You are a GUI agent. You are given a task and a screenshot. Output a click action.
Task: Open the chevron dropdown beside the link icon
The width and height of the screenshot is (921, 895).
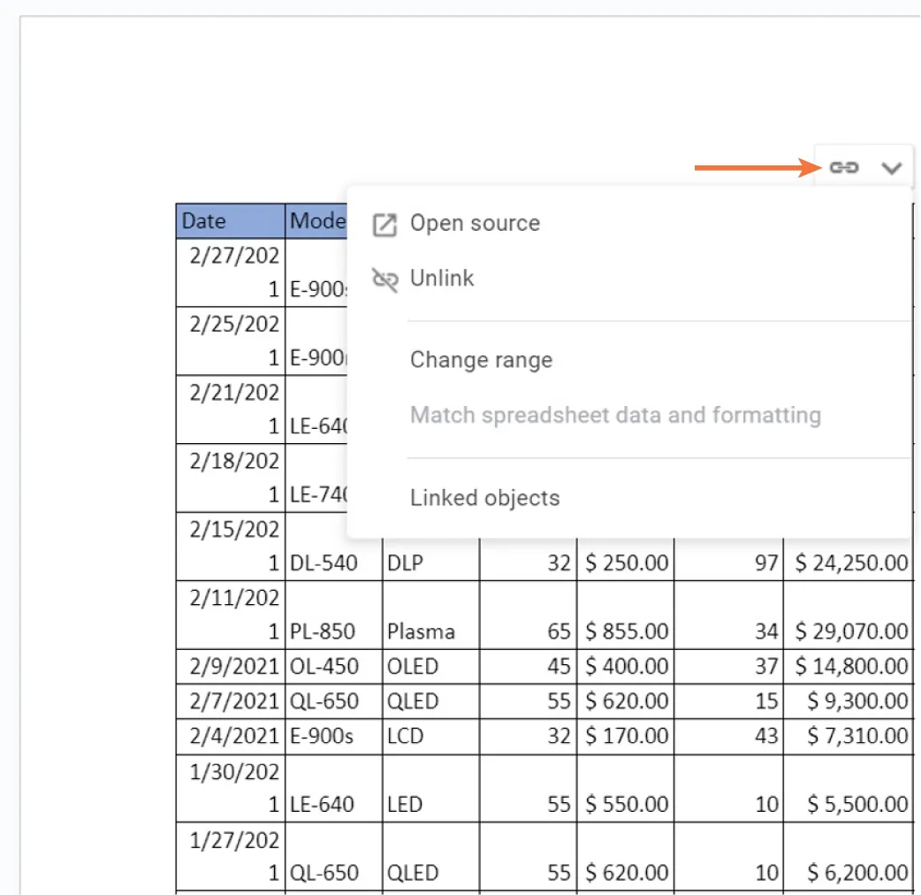(892, 166)
